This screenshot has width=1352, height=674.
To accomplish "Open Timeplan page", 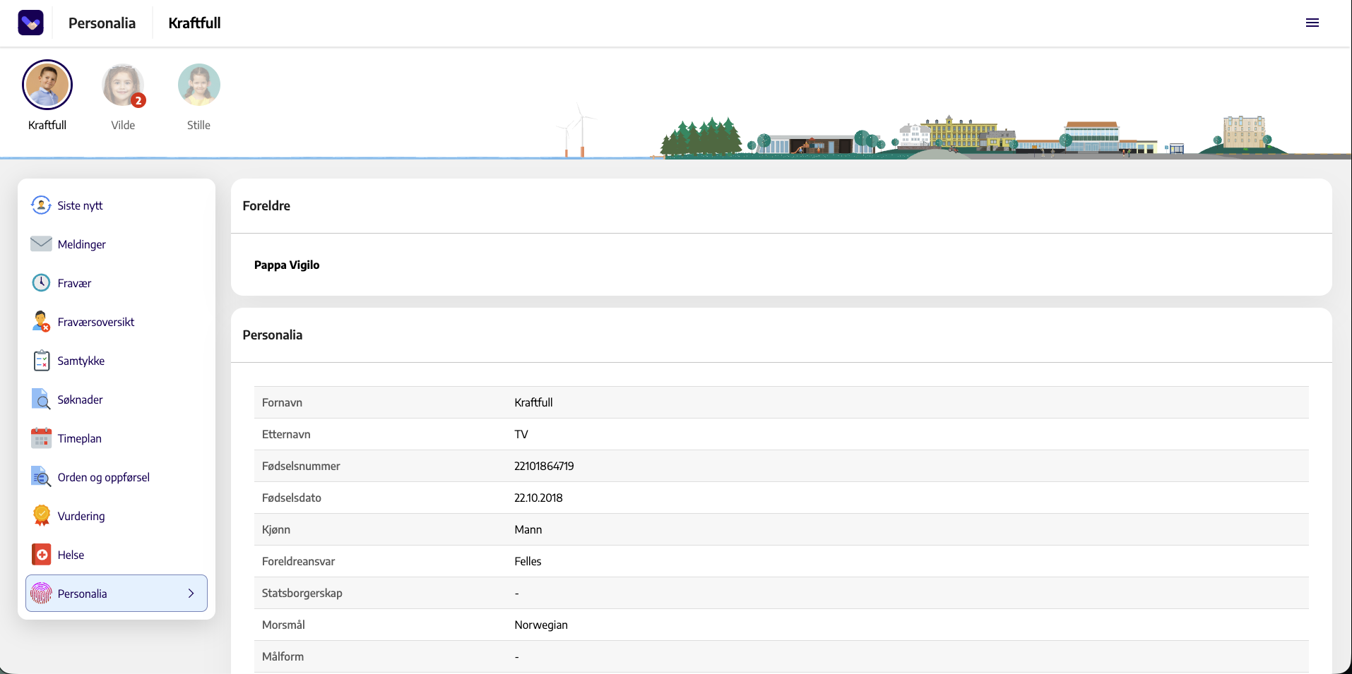I will [117, 438].
